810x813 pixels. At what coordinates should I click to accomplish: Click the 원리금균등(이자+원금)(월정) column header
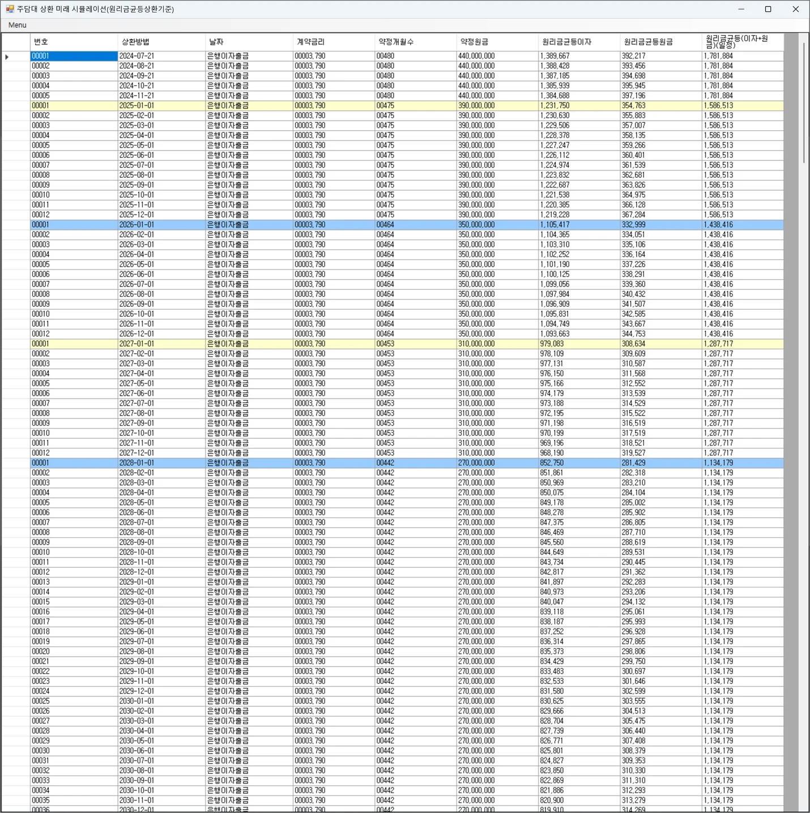coord(743,42)
